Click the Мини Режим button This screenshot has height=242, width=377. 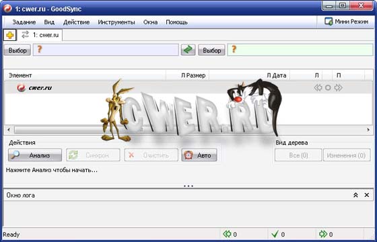(346, 22)
